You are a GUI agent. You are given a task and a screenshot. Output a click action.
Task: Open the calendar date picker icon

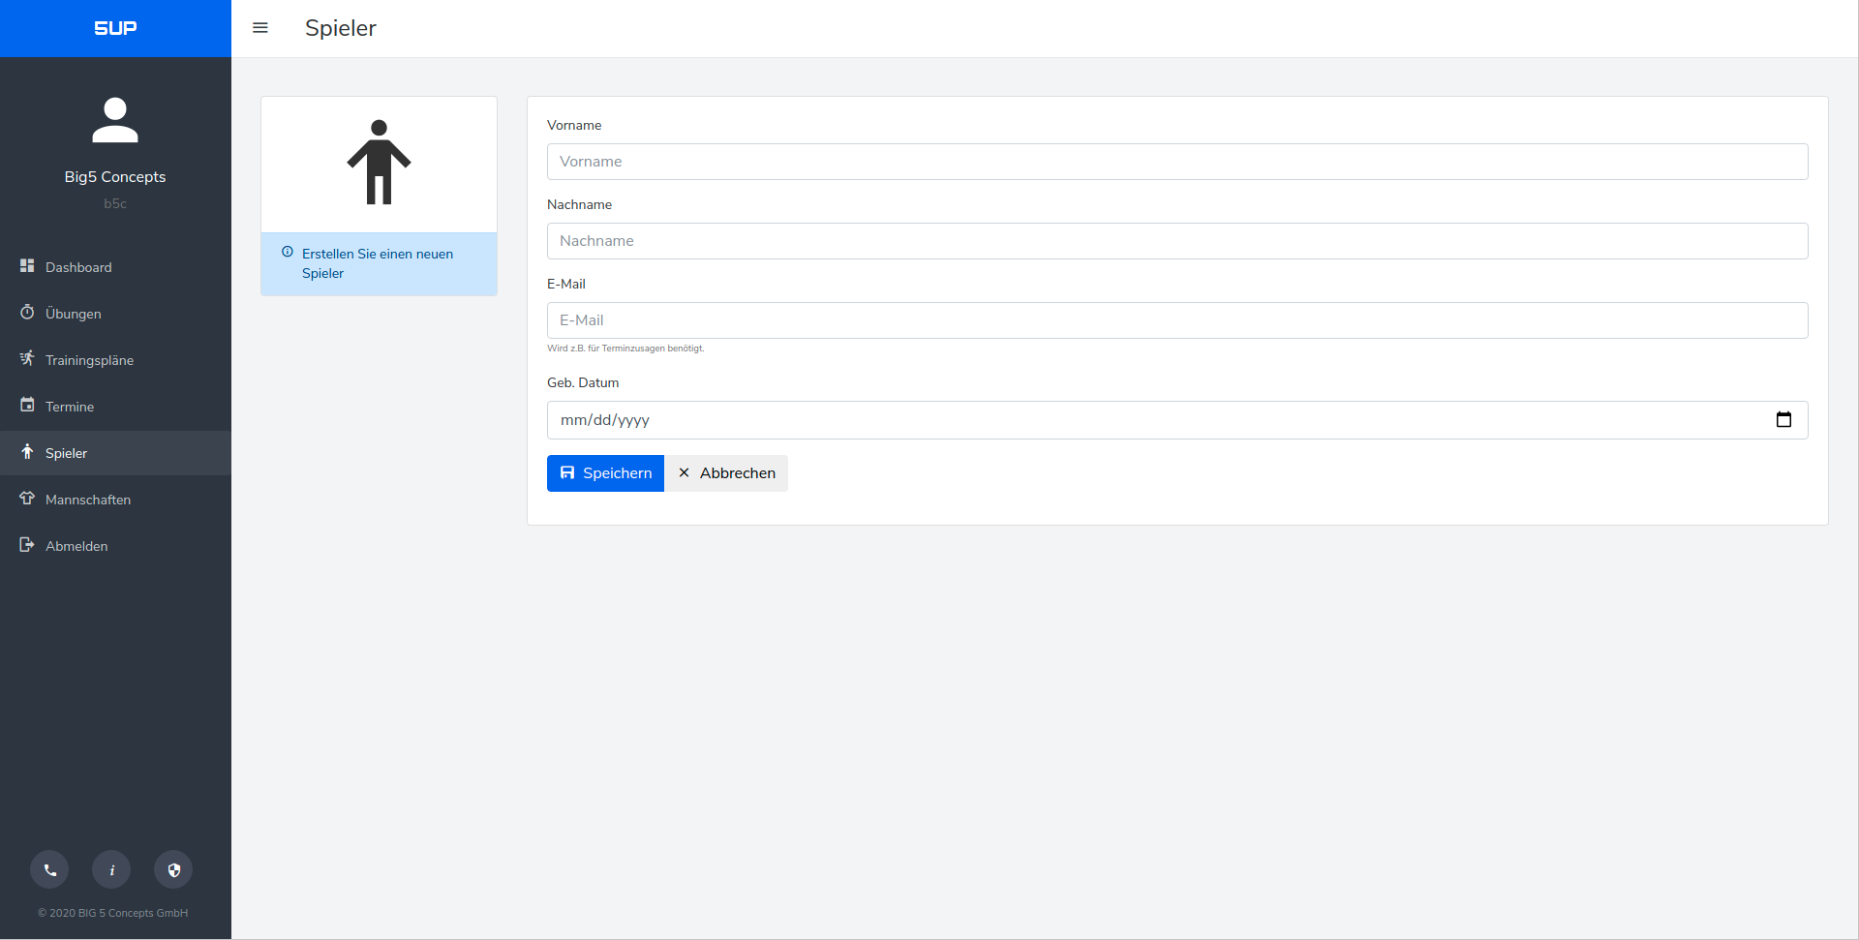click(1783, 420)
